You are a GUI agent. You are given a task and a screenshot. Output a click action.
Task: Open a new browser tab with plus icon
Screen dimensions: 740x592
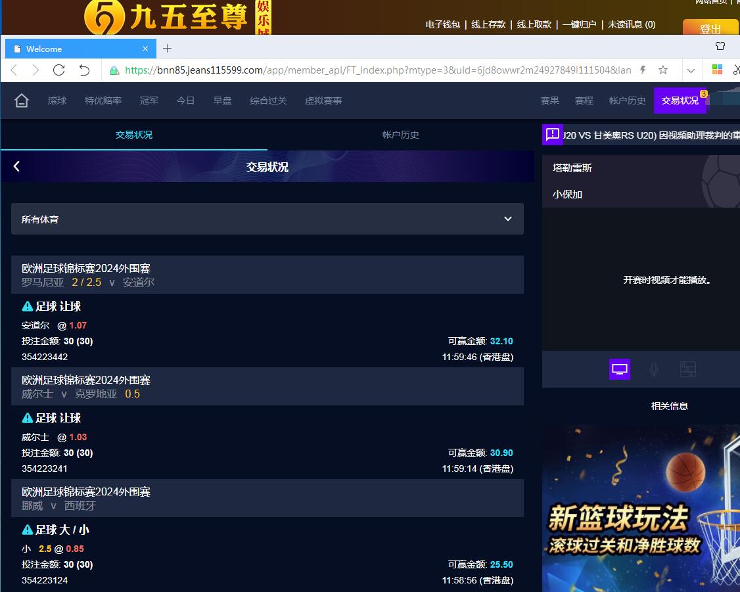click(167, 49)
